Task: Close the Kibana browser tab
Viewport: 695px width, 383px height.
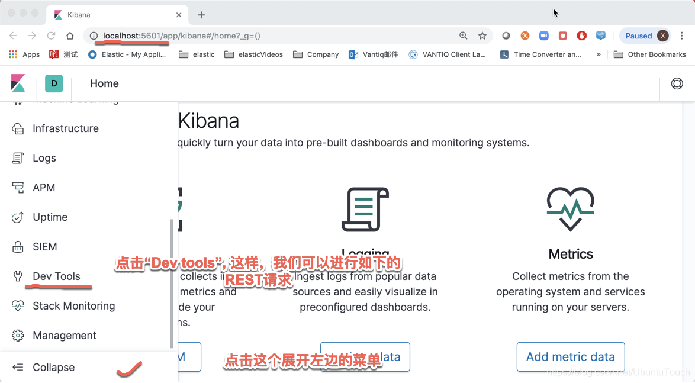Action: point(179,15)
